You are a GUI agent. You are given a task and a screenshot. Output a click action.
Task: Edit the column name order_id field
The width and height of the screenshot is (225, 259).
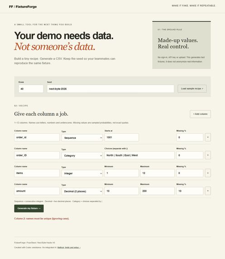pos(37,137)
